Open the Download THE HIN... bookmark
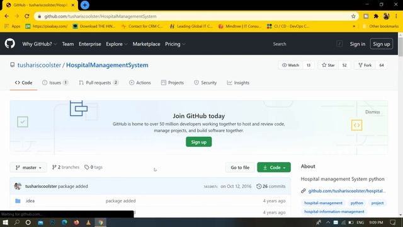Screen dimensions: 403x227 [x=94, y=26]
